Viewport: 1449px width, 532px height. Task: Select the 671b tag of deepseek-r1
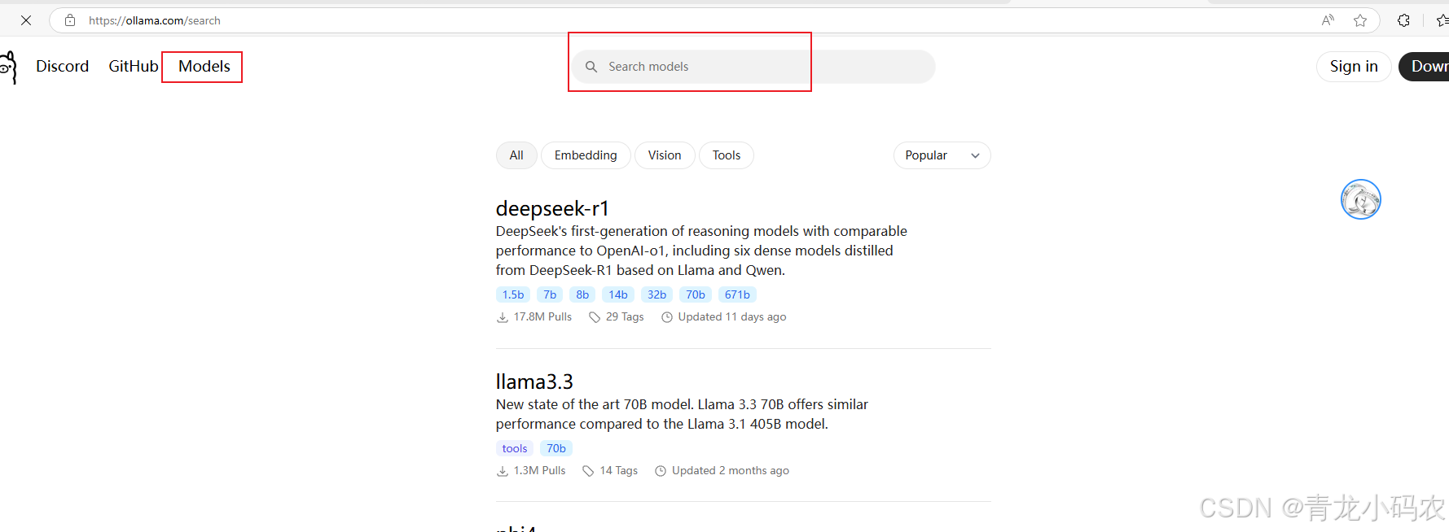[737, 294]
